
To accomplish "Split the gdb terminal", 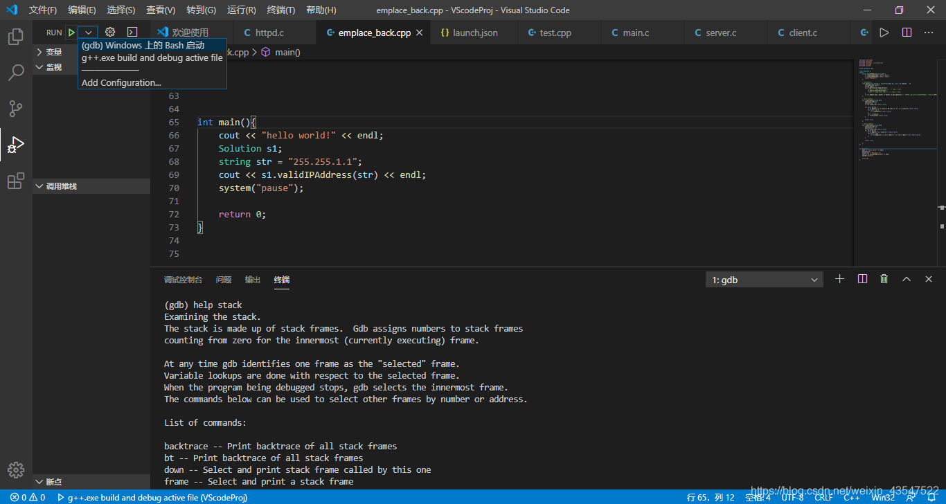I will tap(862, 279).
